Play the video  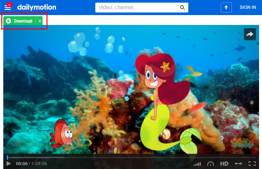click(9, 163)
